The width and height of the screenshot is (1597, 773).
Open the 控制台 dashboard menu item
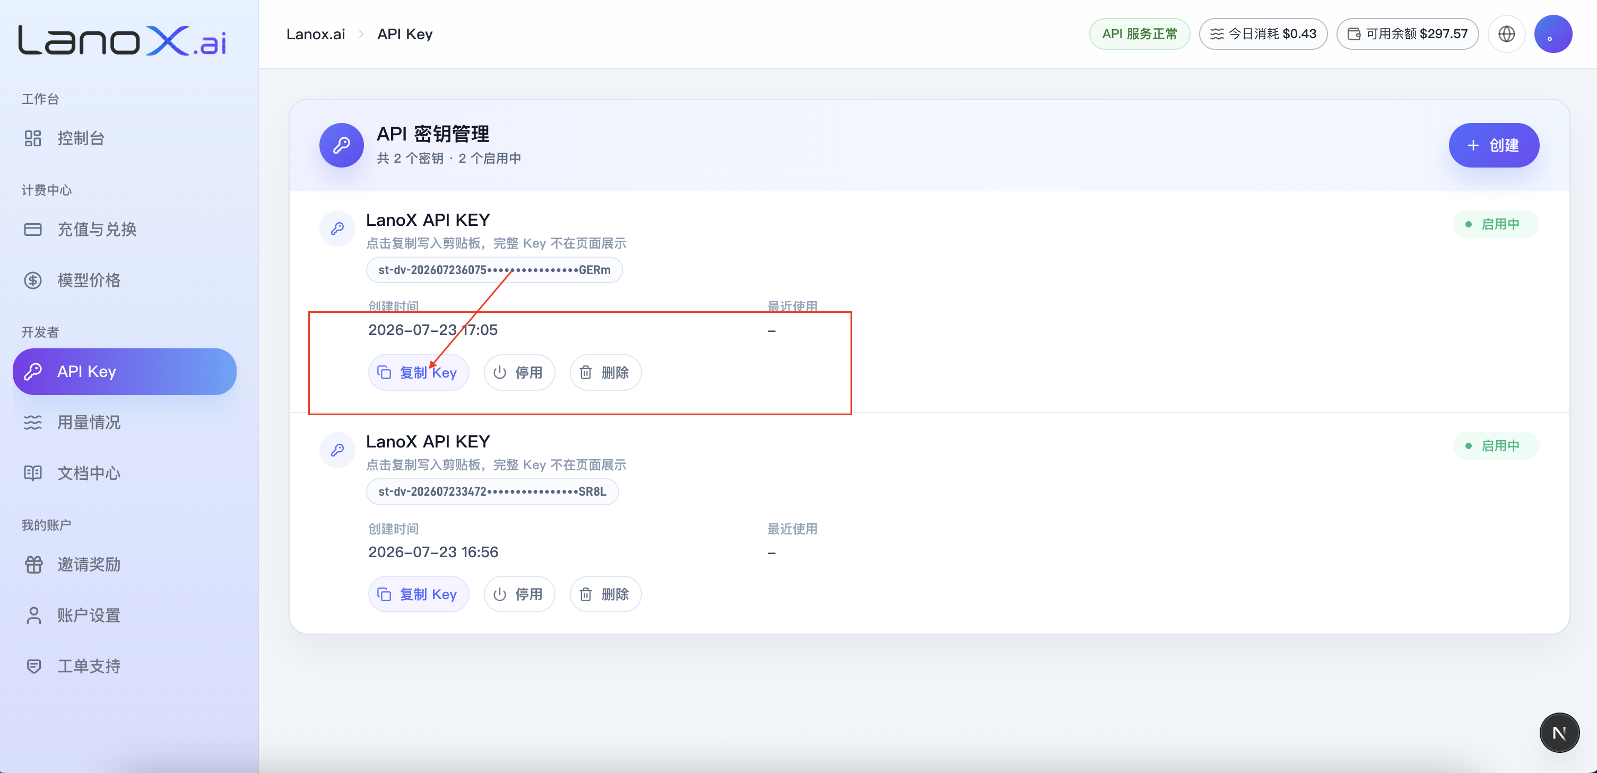(124, 138)
